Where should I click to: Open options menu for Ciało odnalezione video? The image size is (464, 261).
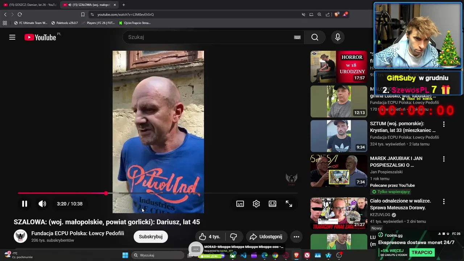444,201
